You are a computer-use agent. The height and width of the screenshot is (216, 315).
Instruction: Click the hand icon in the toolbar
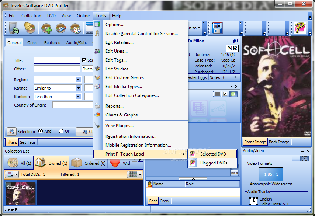(30, 28)
